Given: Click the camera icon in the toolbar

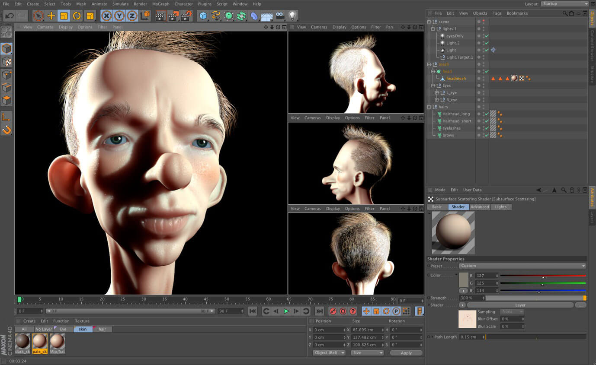Looking at the screenshot, I should [279, 16].
